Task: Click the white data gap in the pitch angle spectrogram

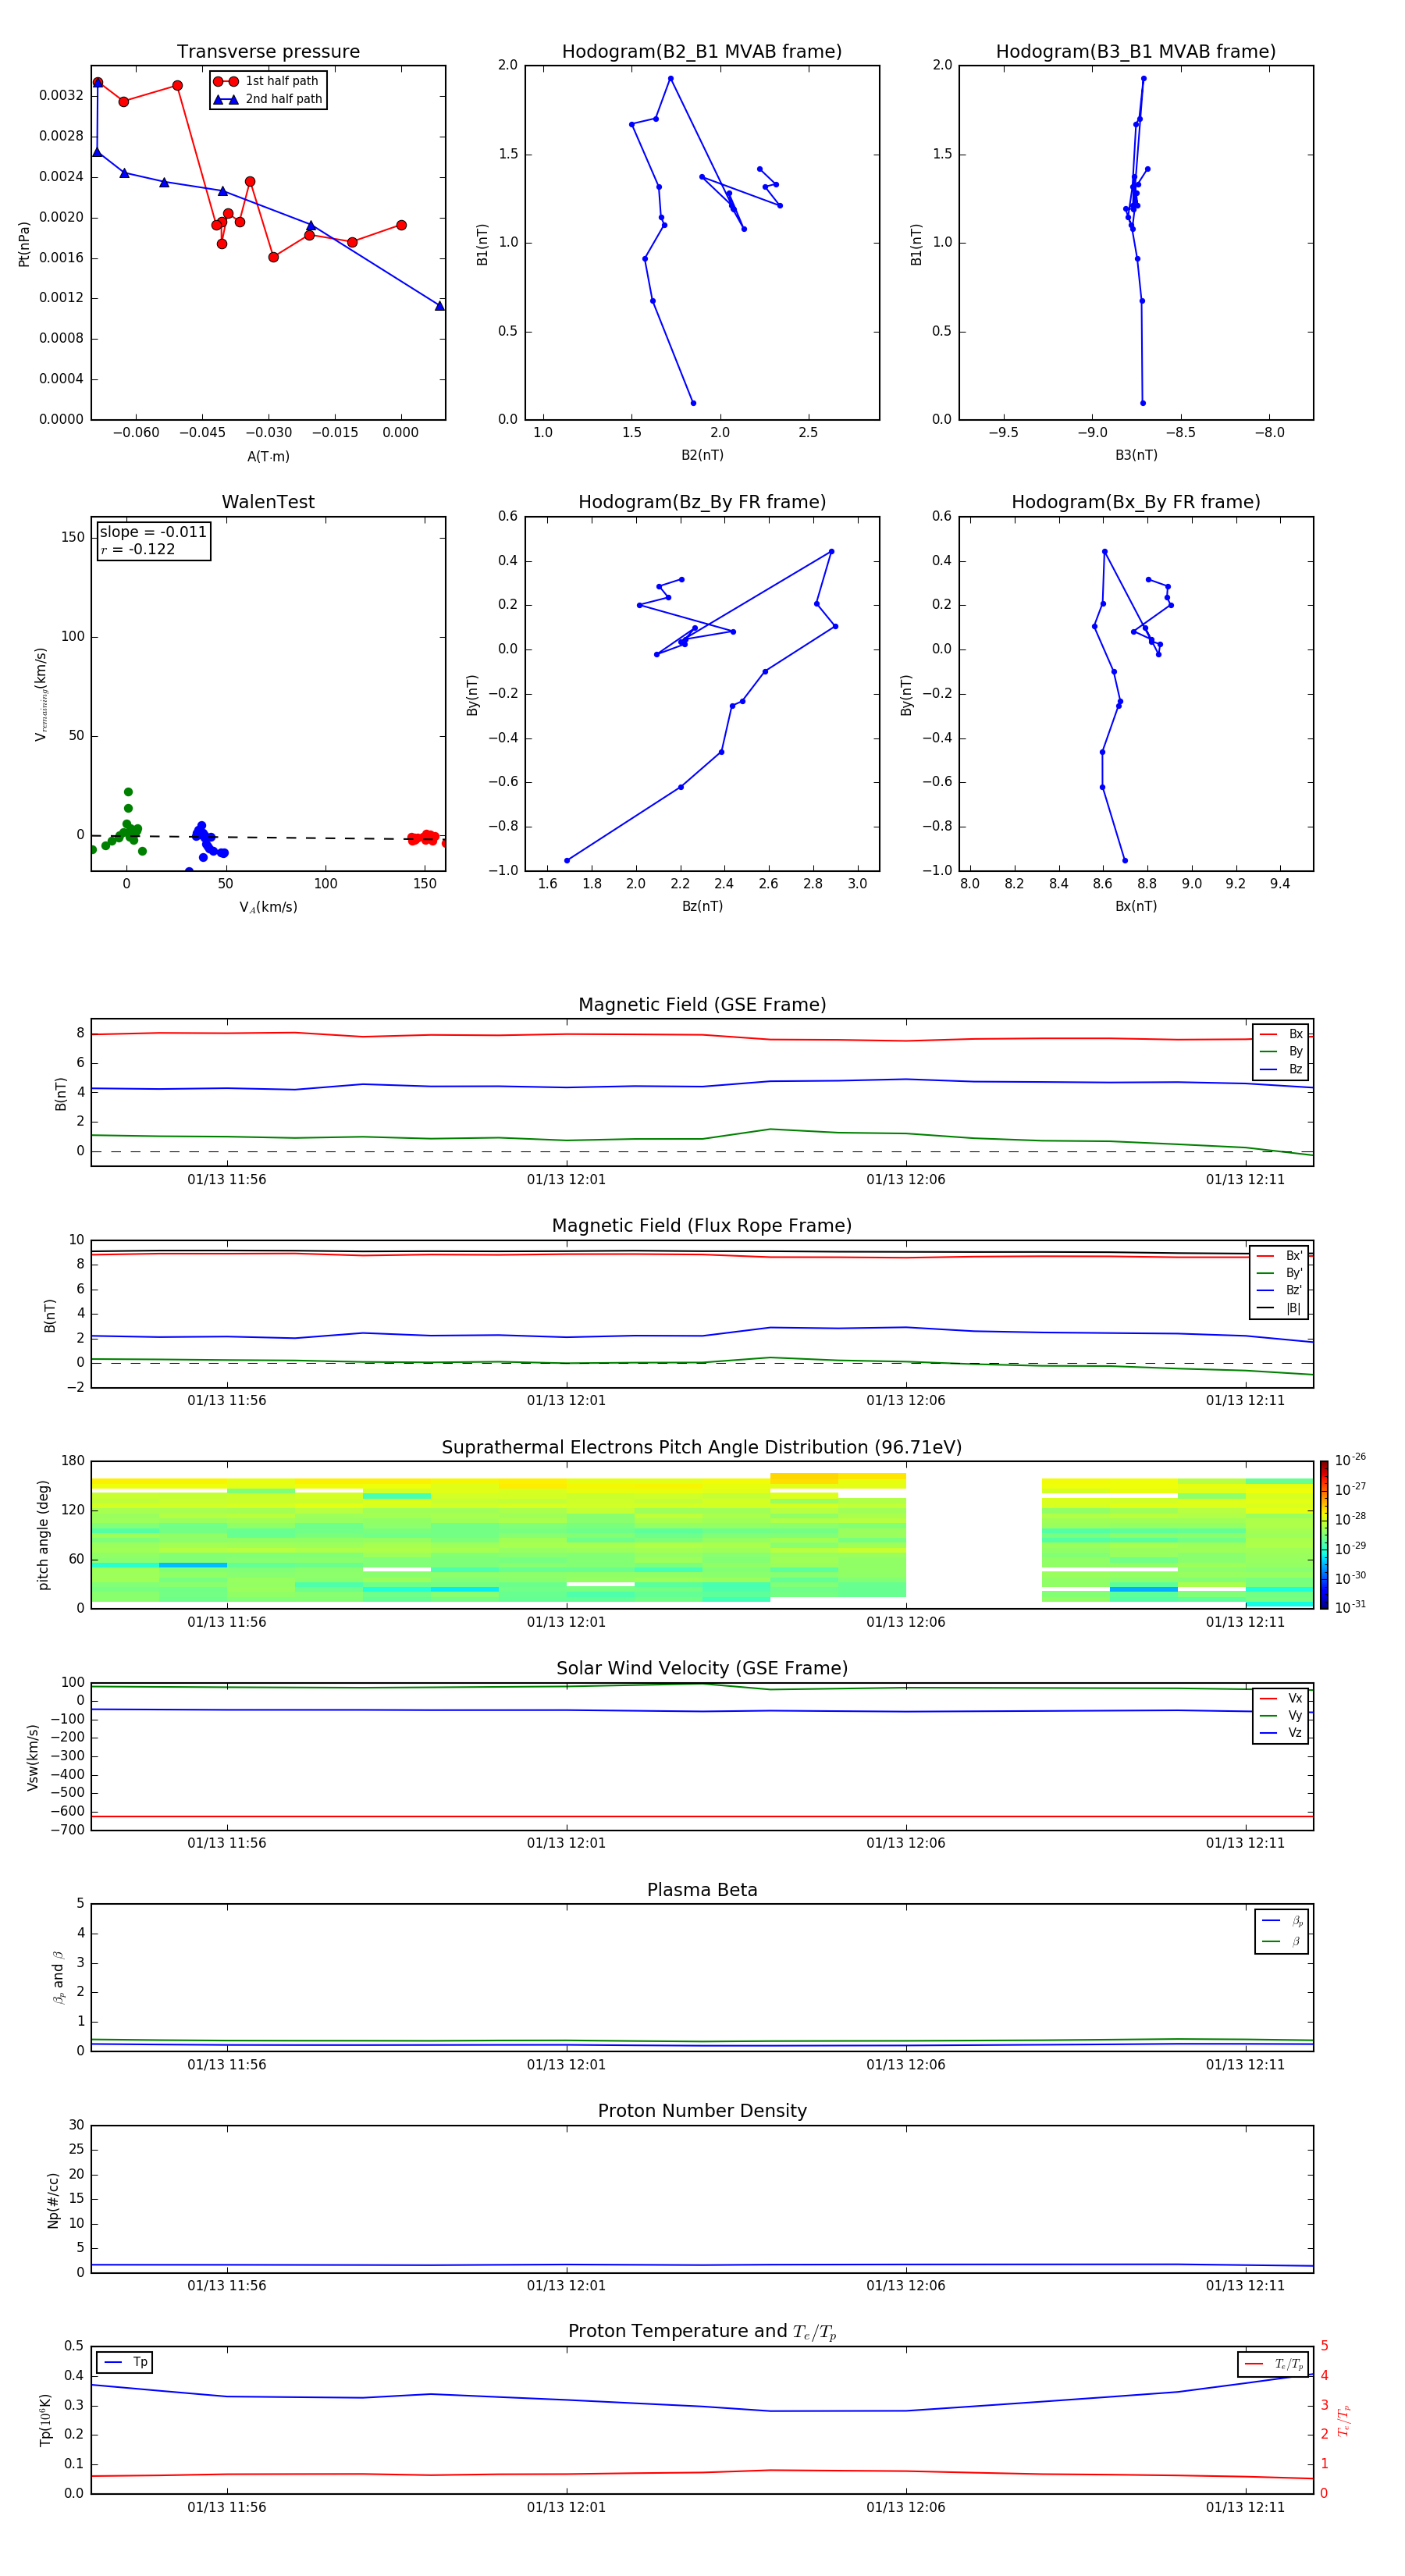Action: click(x=974, y=1535)
